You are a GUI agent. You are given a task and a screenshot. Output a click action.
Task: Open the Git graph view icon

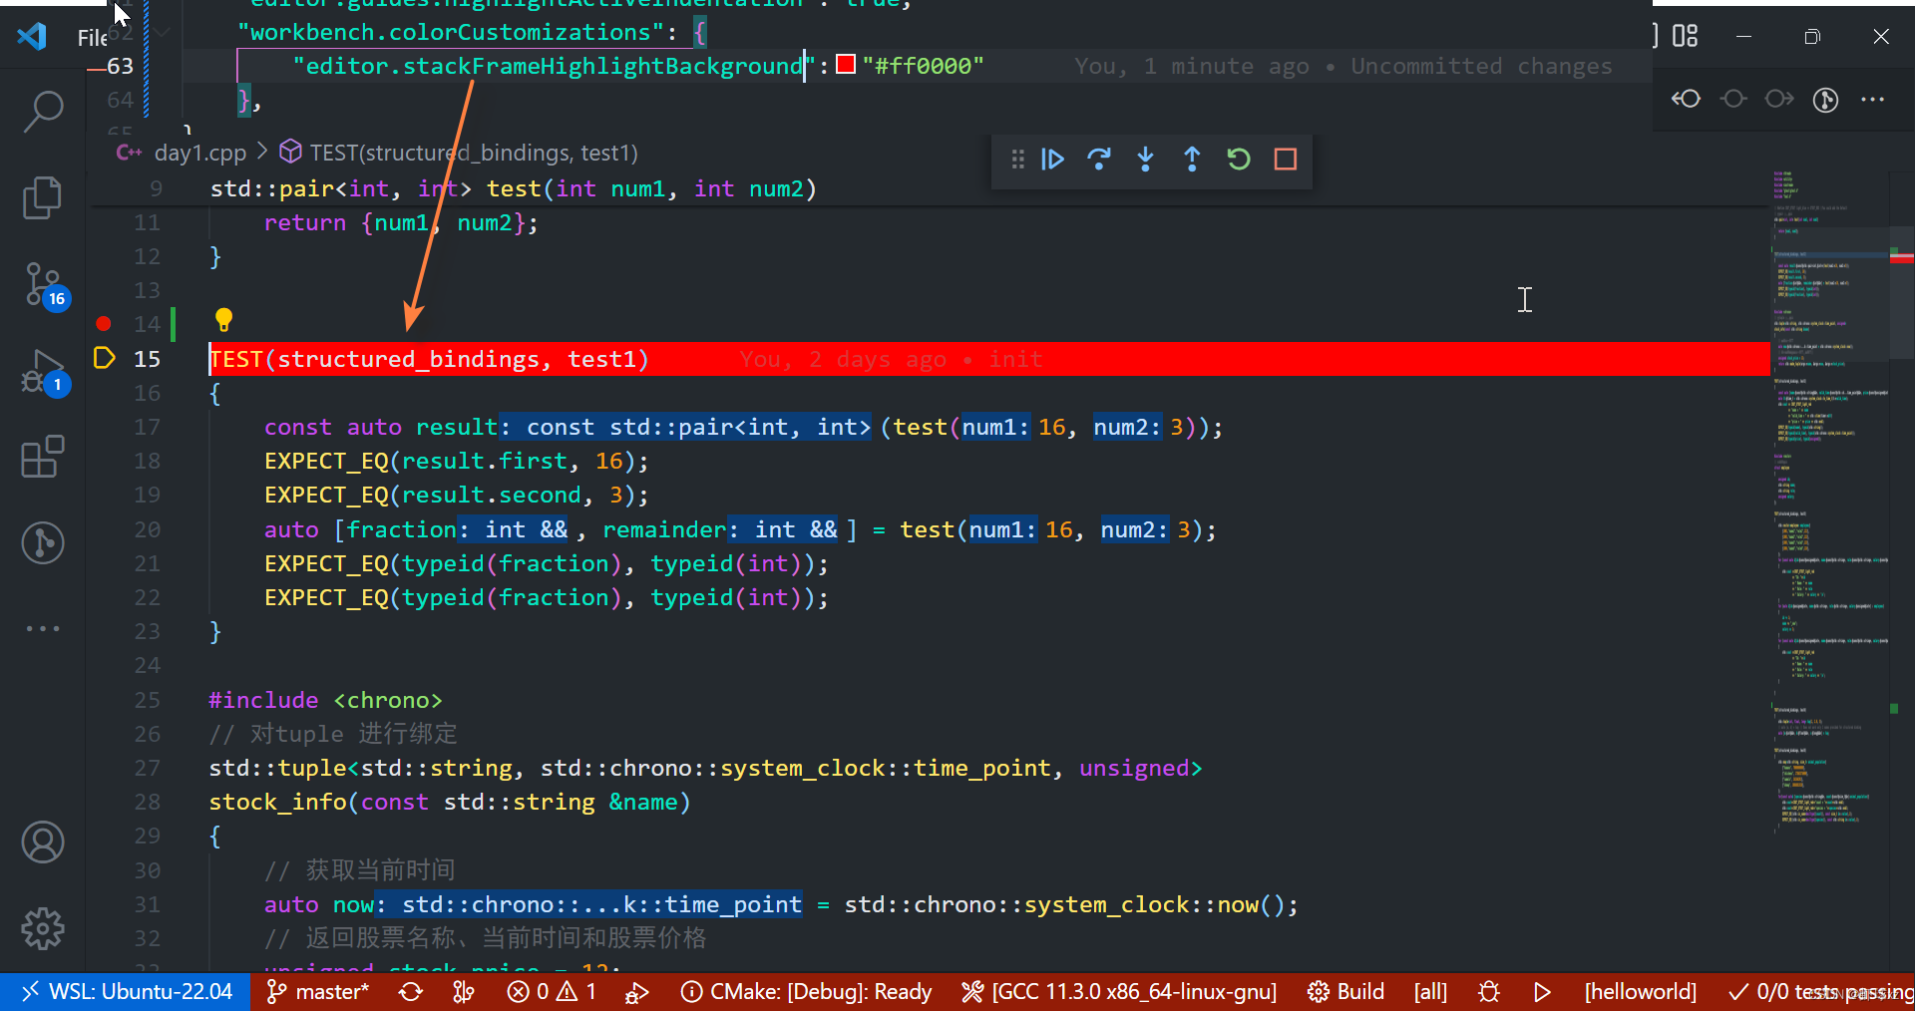43,542
